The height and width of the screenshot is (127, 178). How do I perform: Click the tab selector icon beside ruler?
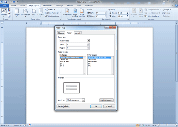2,23
